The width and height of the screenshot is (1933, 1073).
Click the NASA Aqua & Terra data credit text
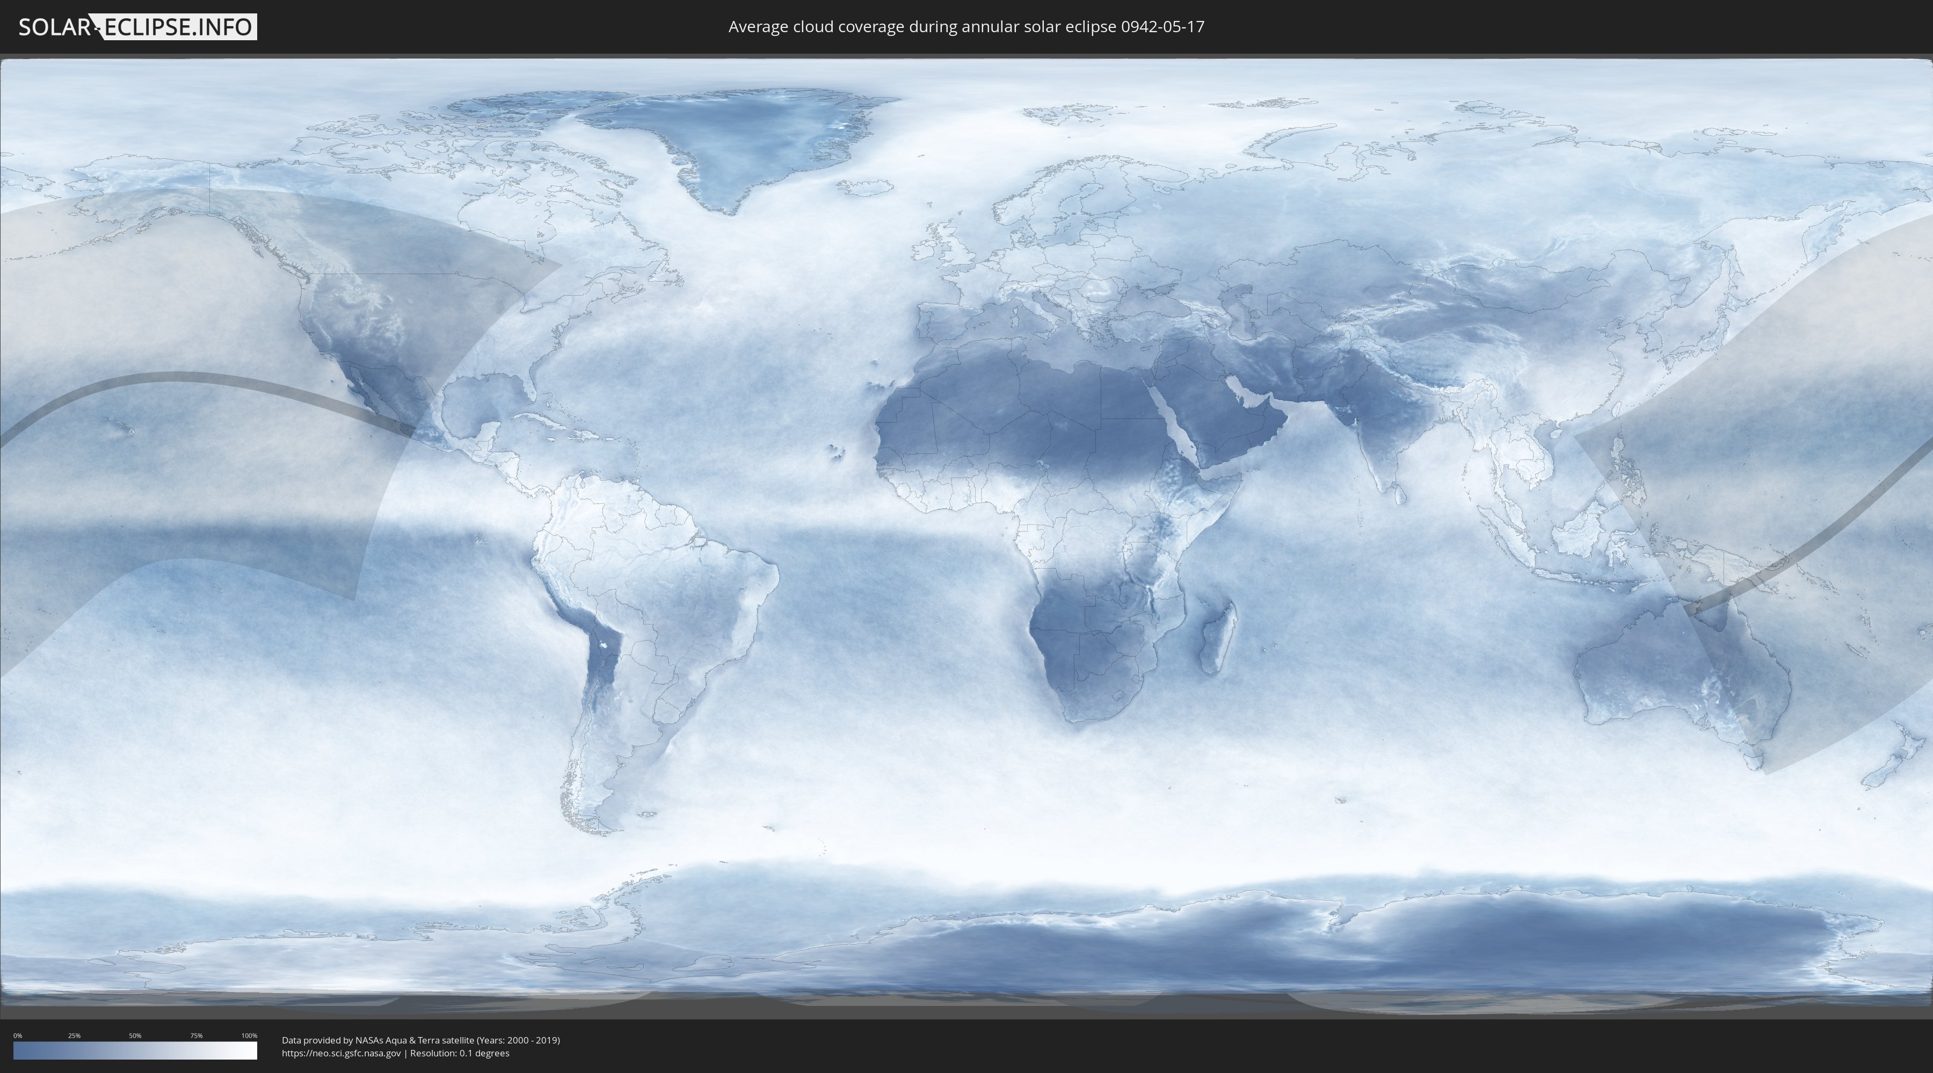pyautogui.click(x=421, y=1040)
